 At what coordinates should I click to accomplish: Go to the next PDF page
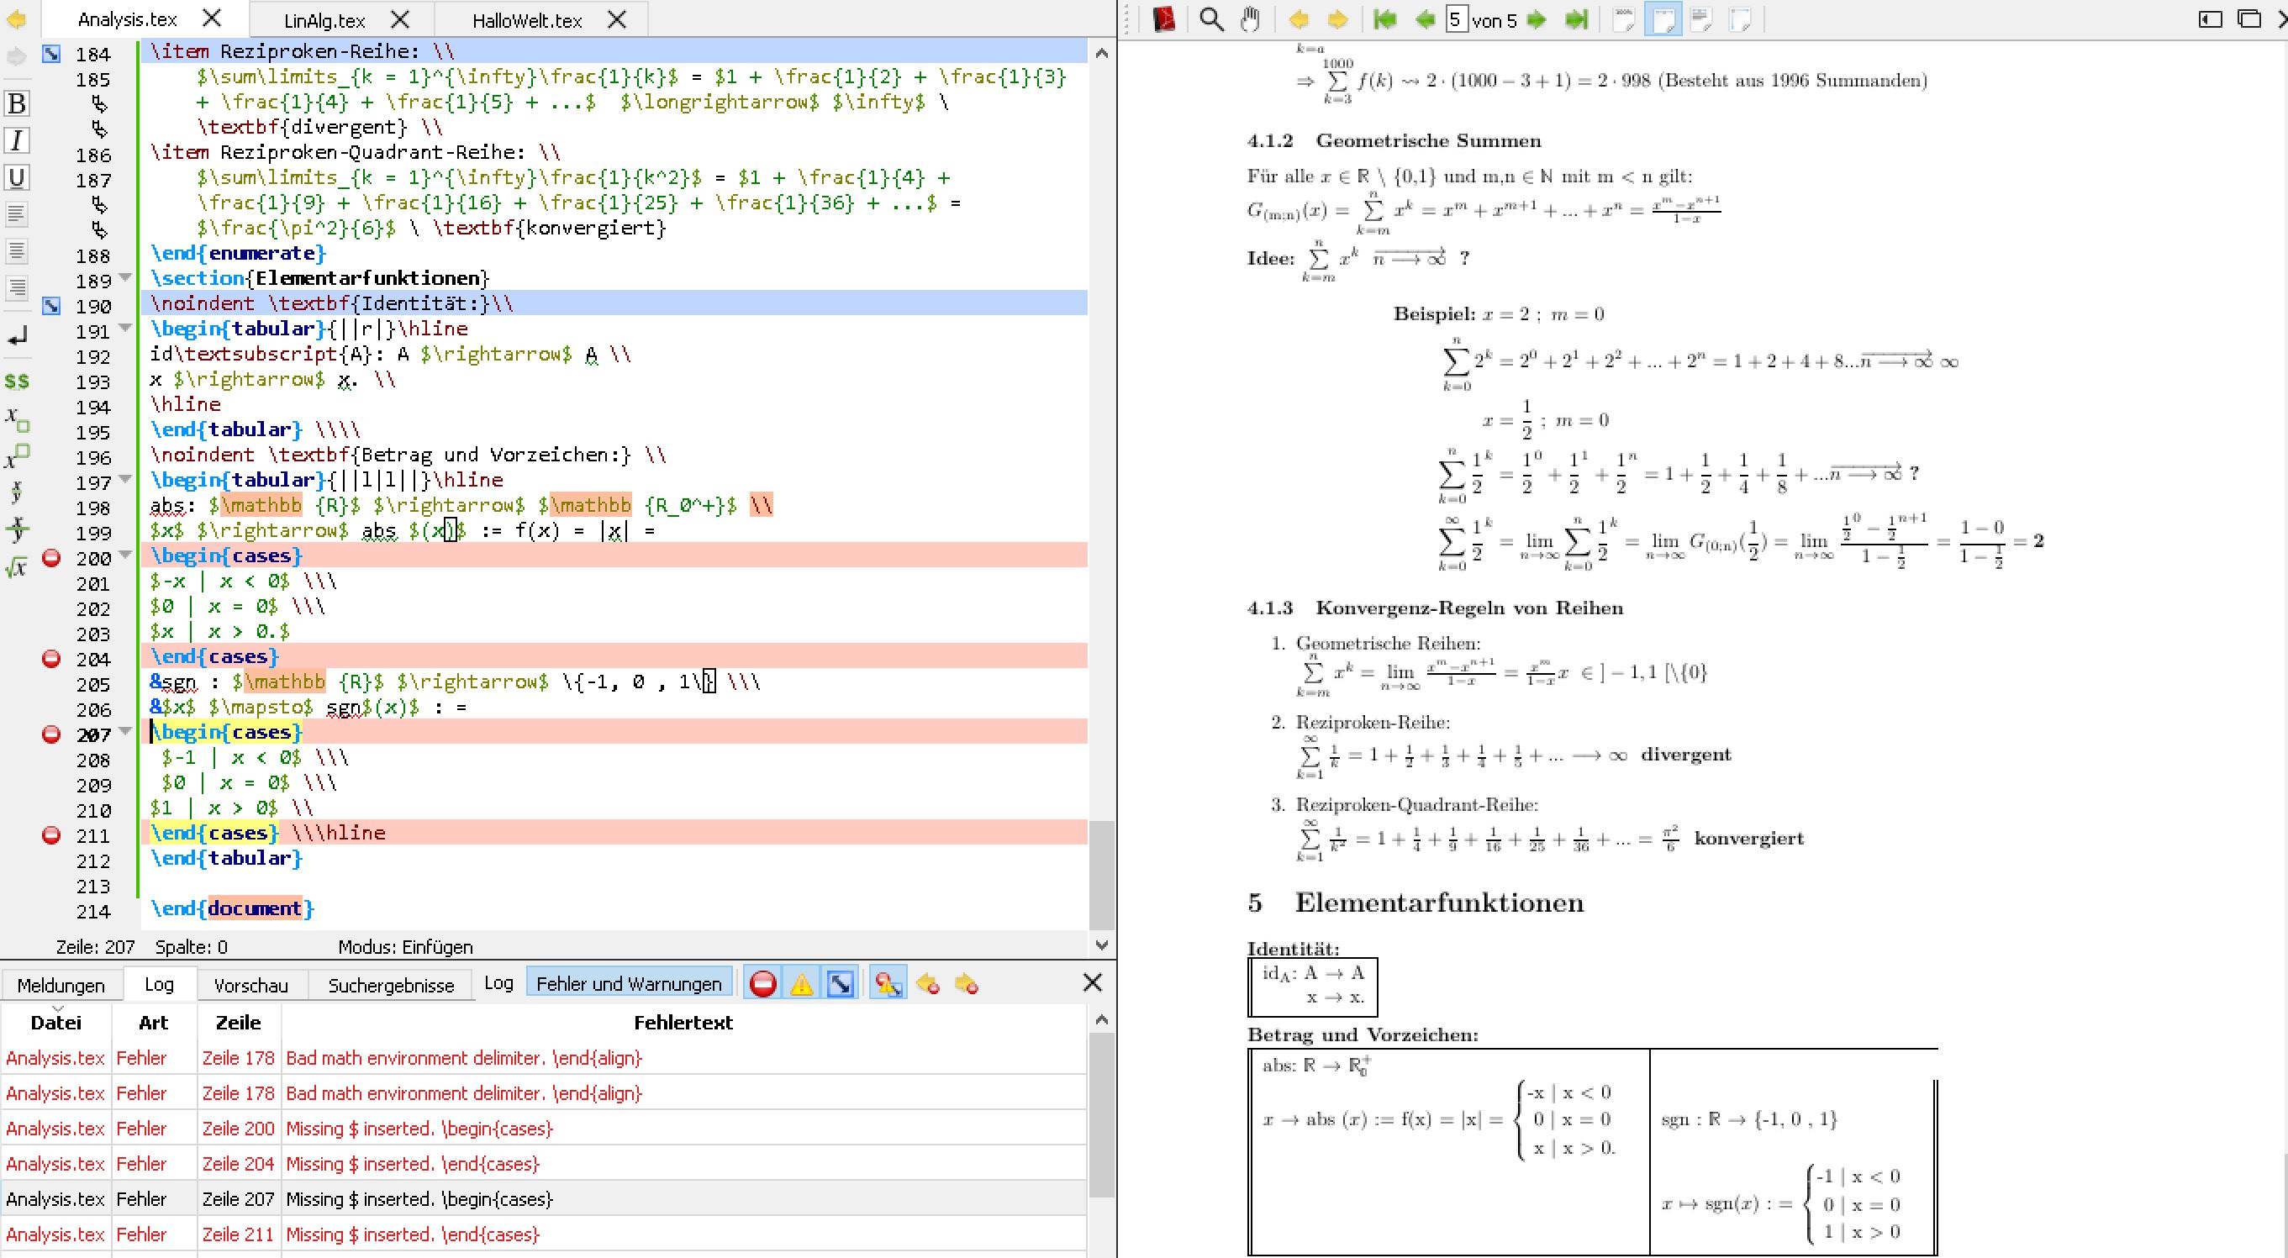coord(1536,19)
